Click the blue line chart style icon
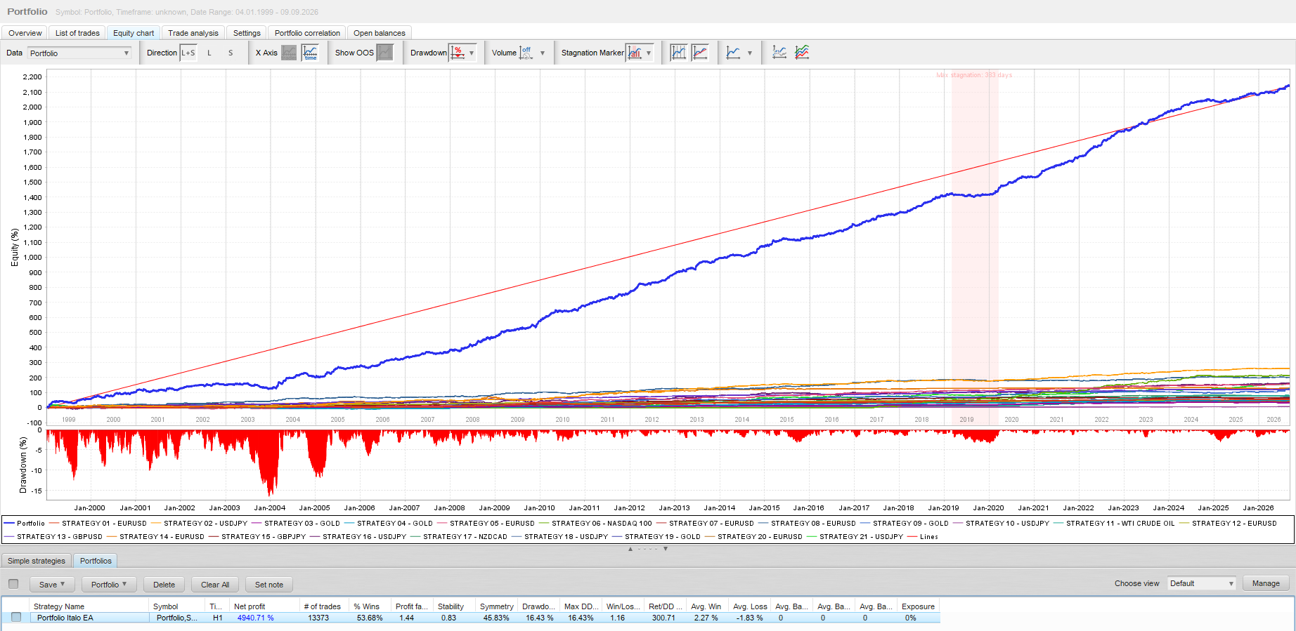The height and width of the screenshot is (631, 1296). point(733,53)
